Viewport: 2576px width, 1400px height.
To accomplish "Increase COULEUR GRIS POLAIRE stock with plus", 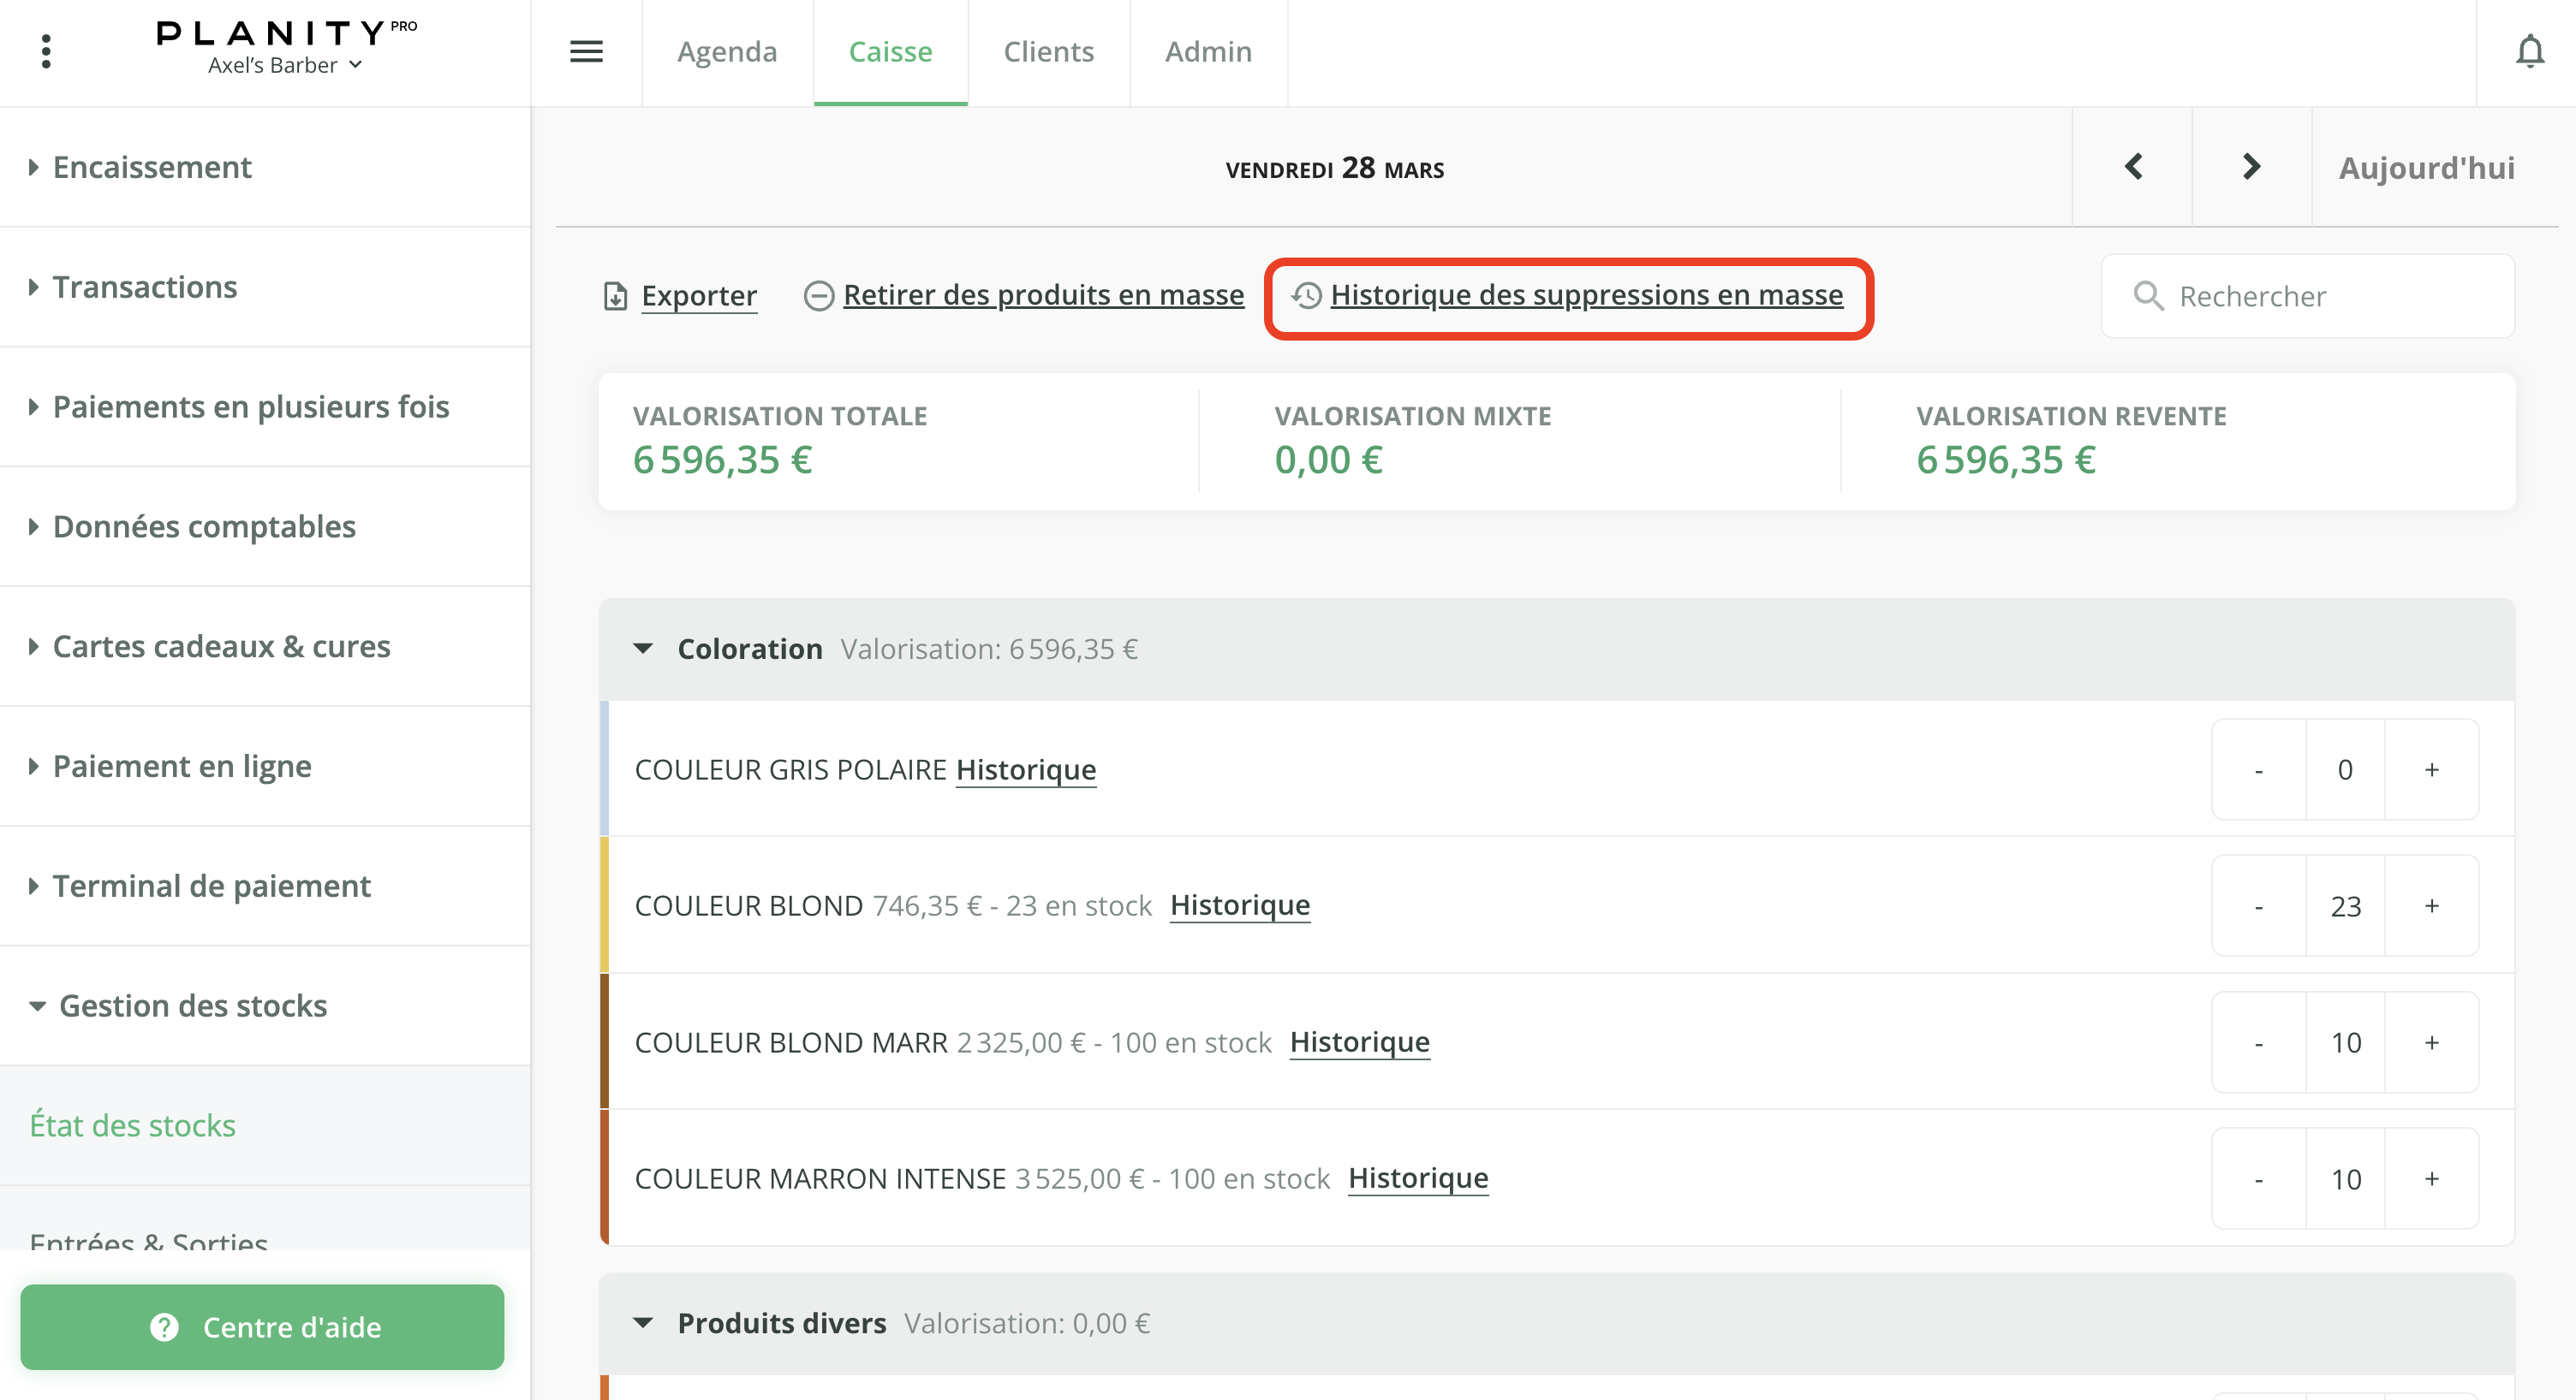I will coord(2431,769).
